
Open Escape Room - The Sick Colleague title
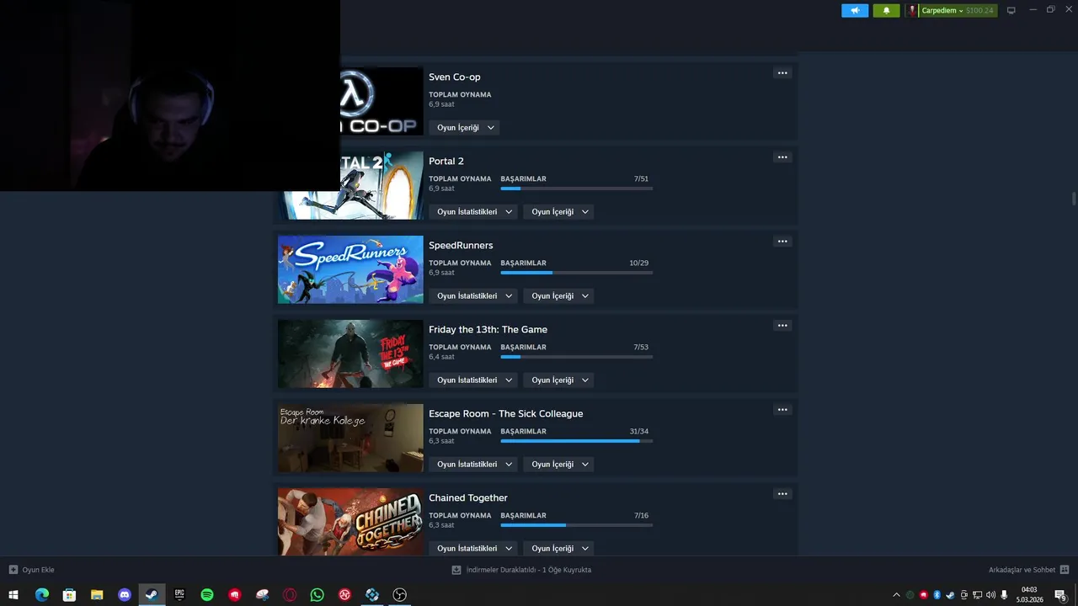click(x=505, y=414)
